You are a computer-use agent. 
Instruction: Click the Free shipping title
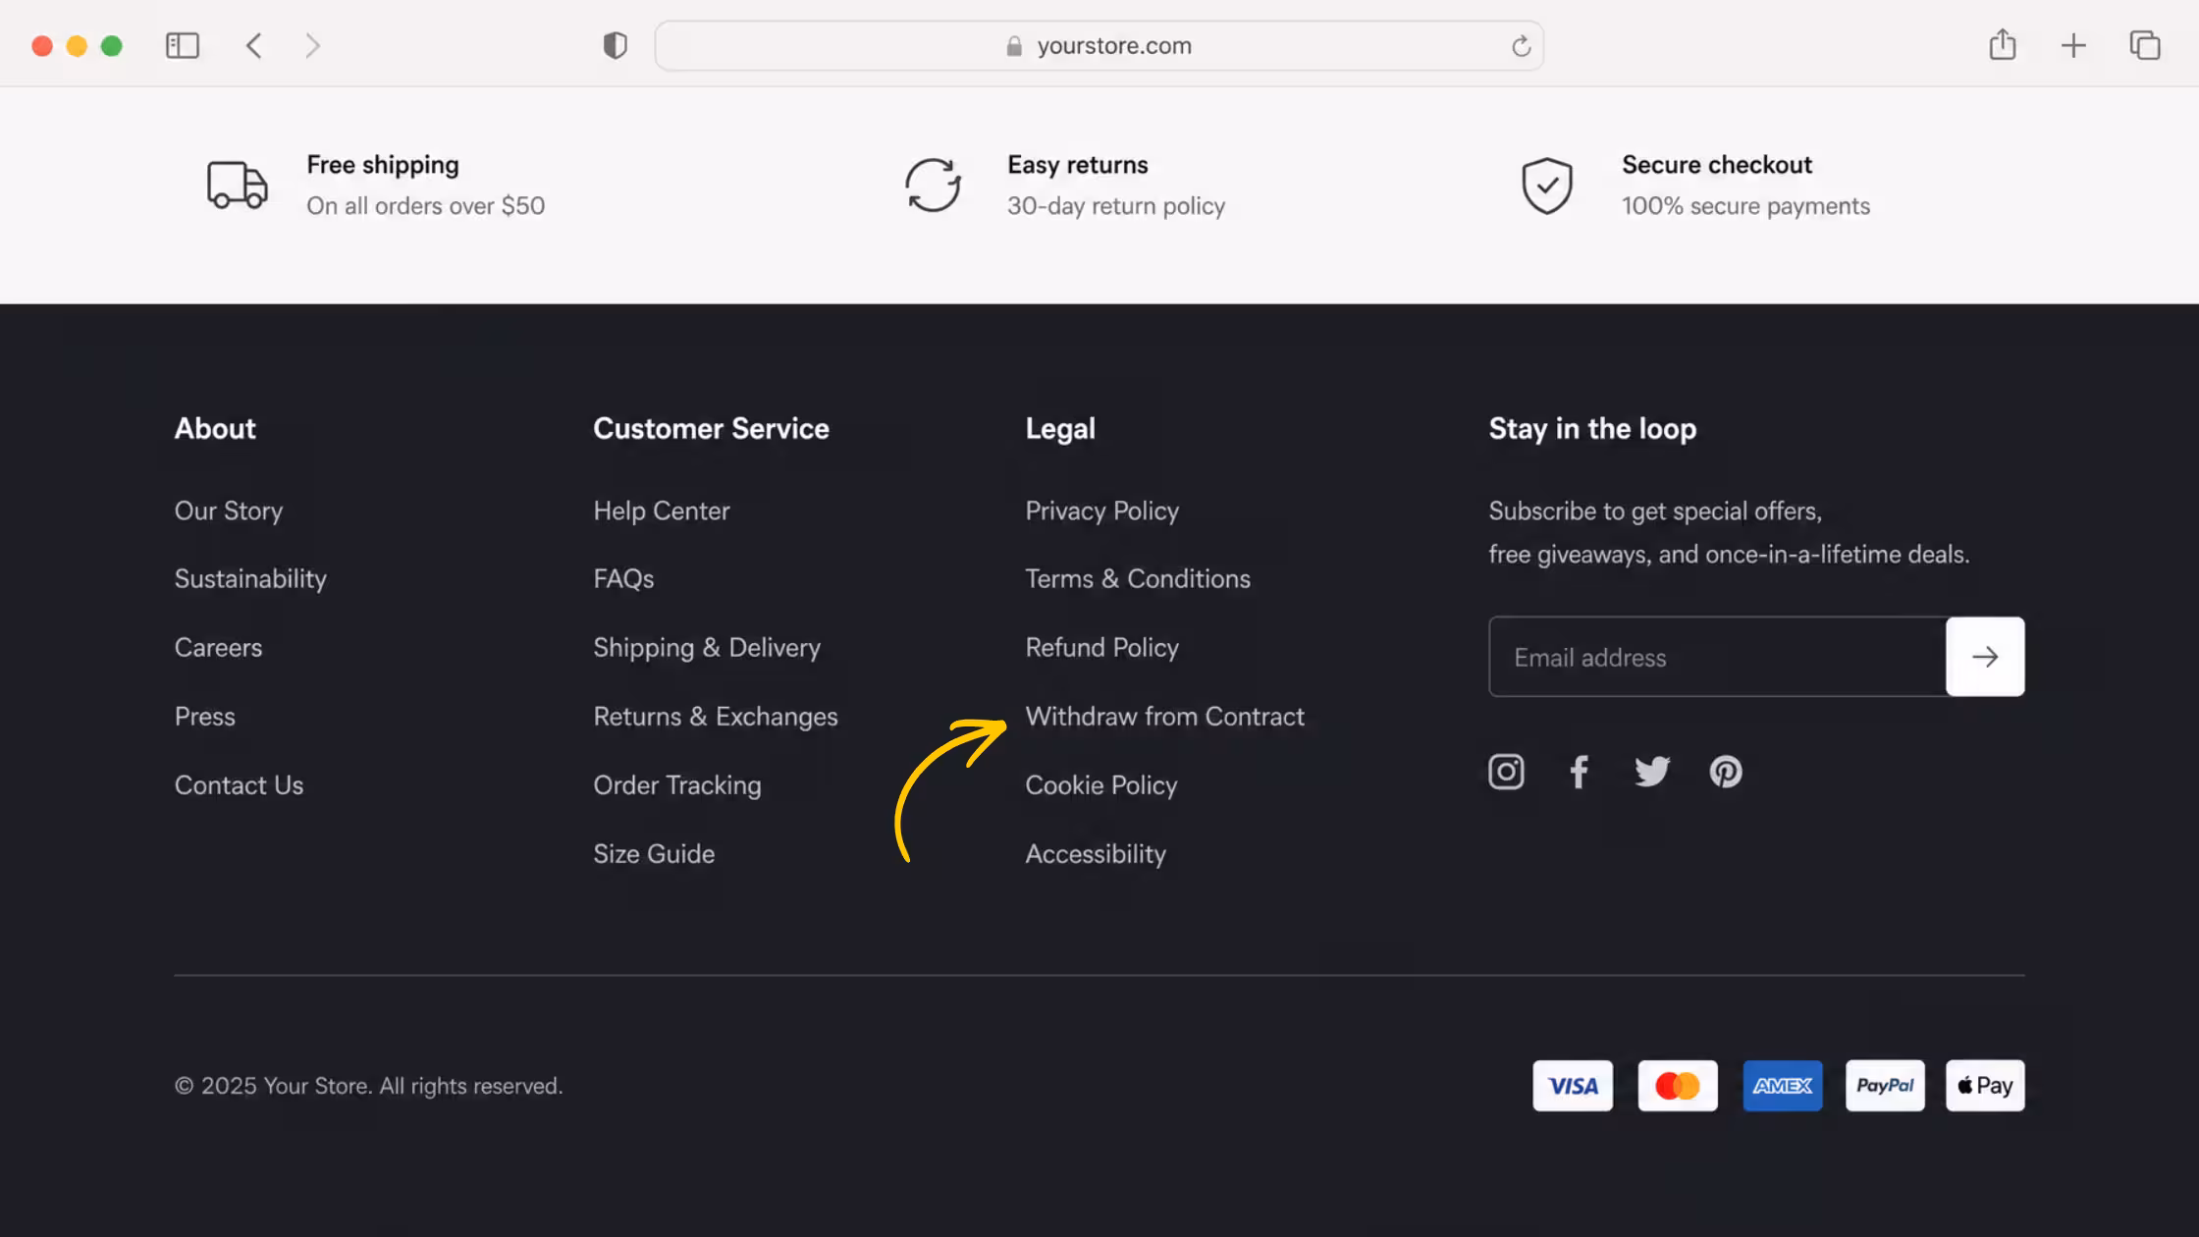[383, 165]
